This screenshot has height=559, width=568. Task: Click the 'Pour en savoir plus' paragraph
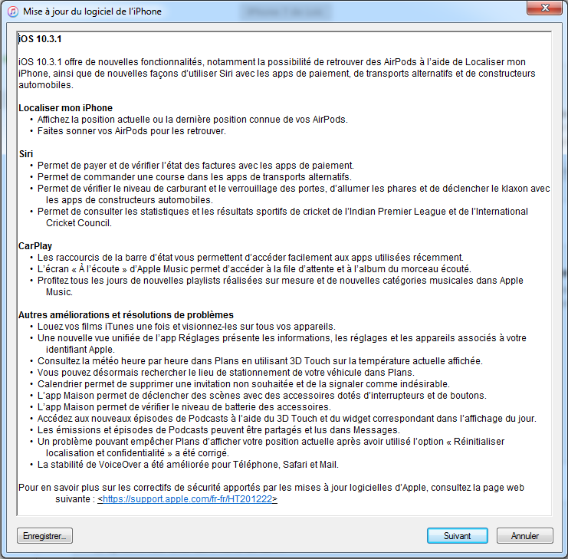pos(271,493)
